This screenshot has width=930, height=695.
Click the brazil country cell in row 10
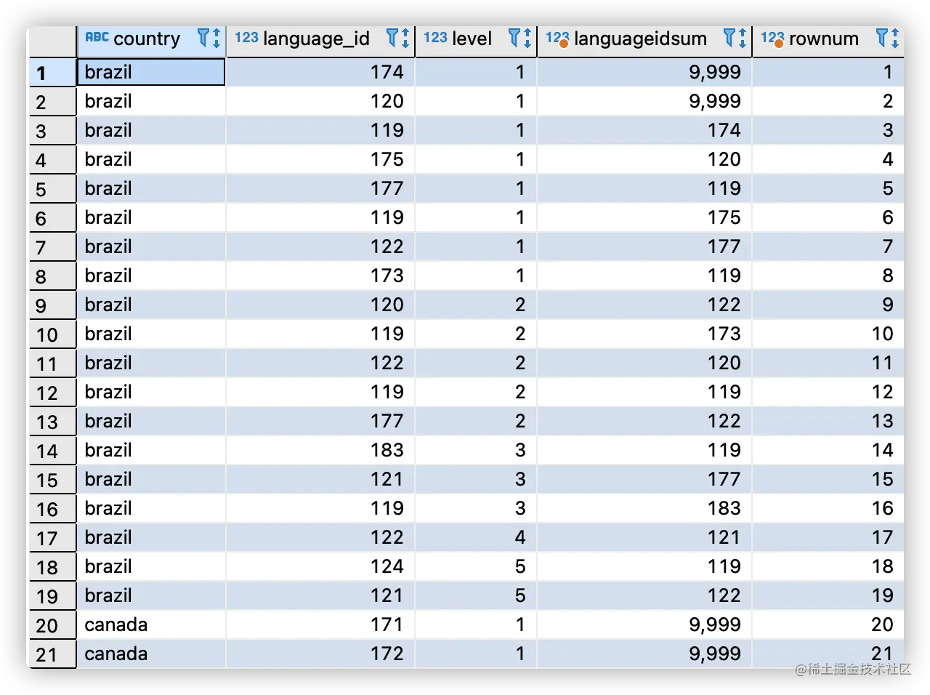tap(151, 334)
